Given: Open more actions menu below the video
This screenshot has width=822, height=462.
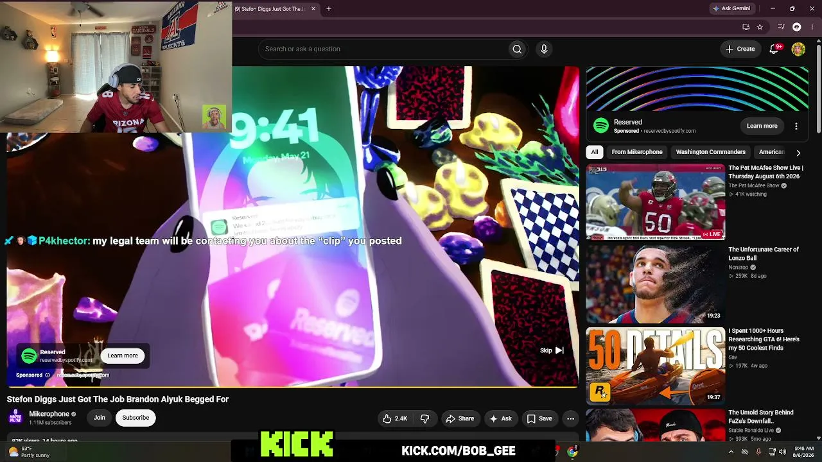Looking at the screenshot, I should pos(570,419).
